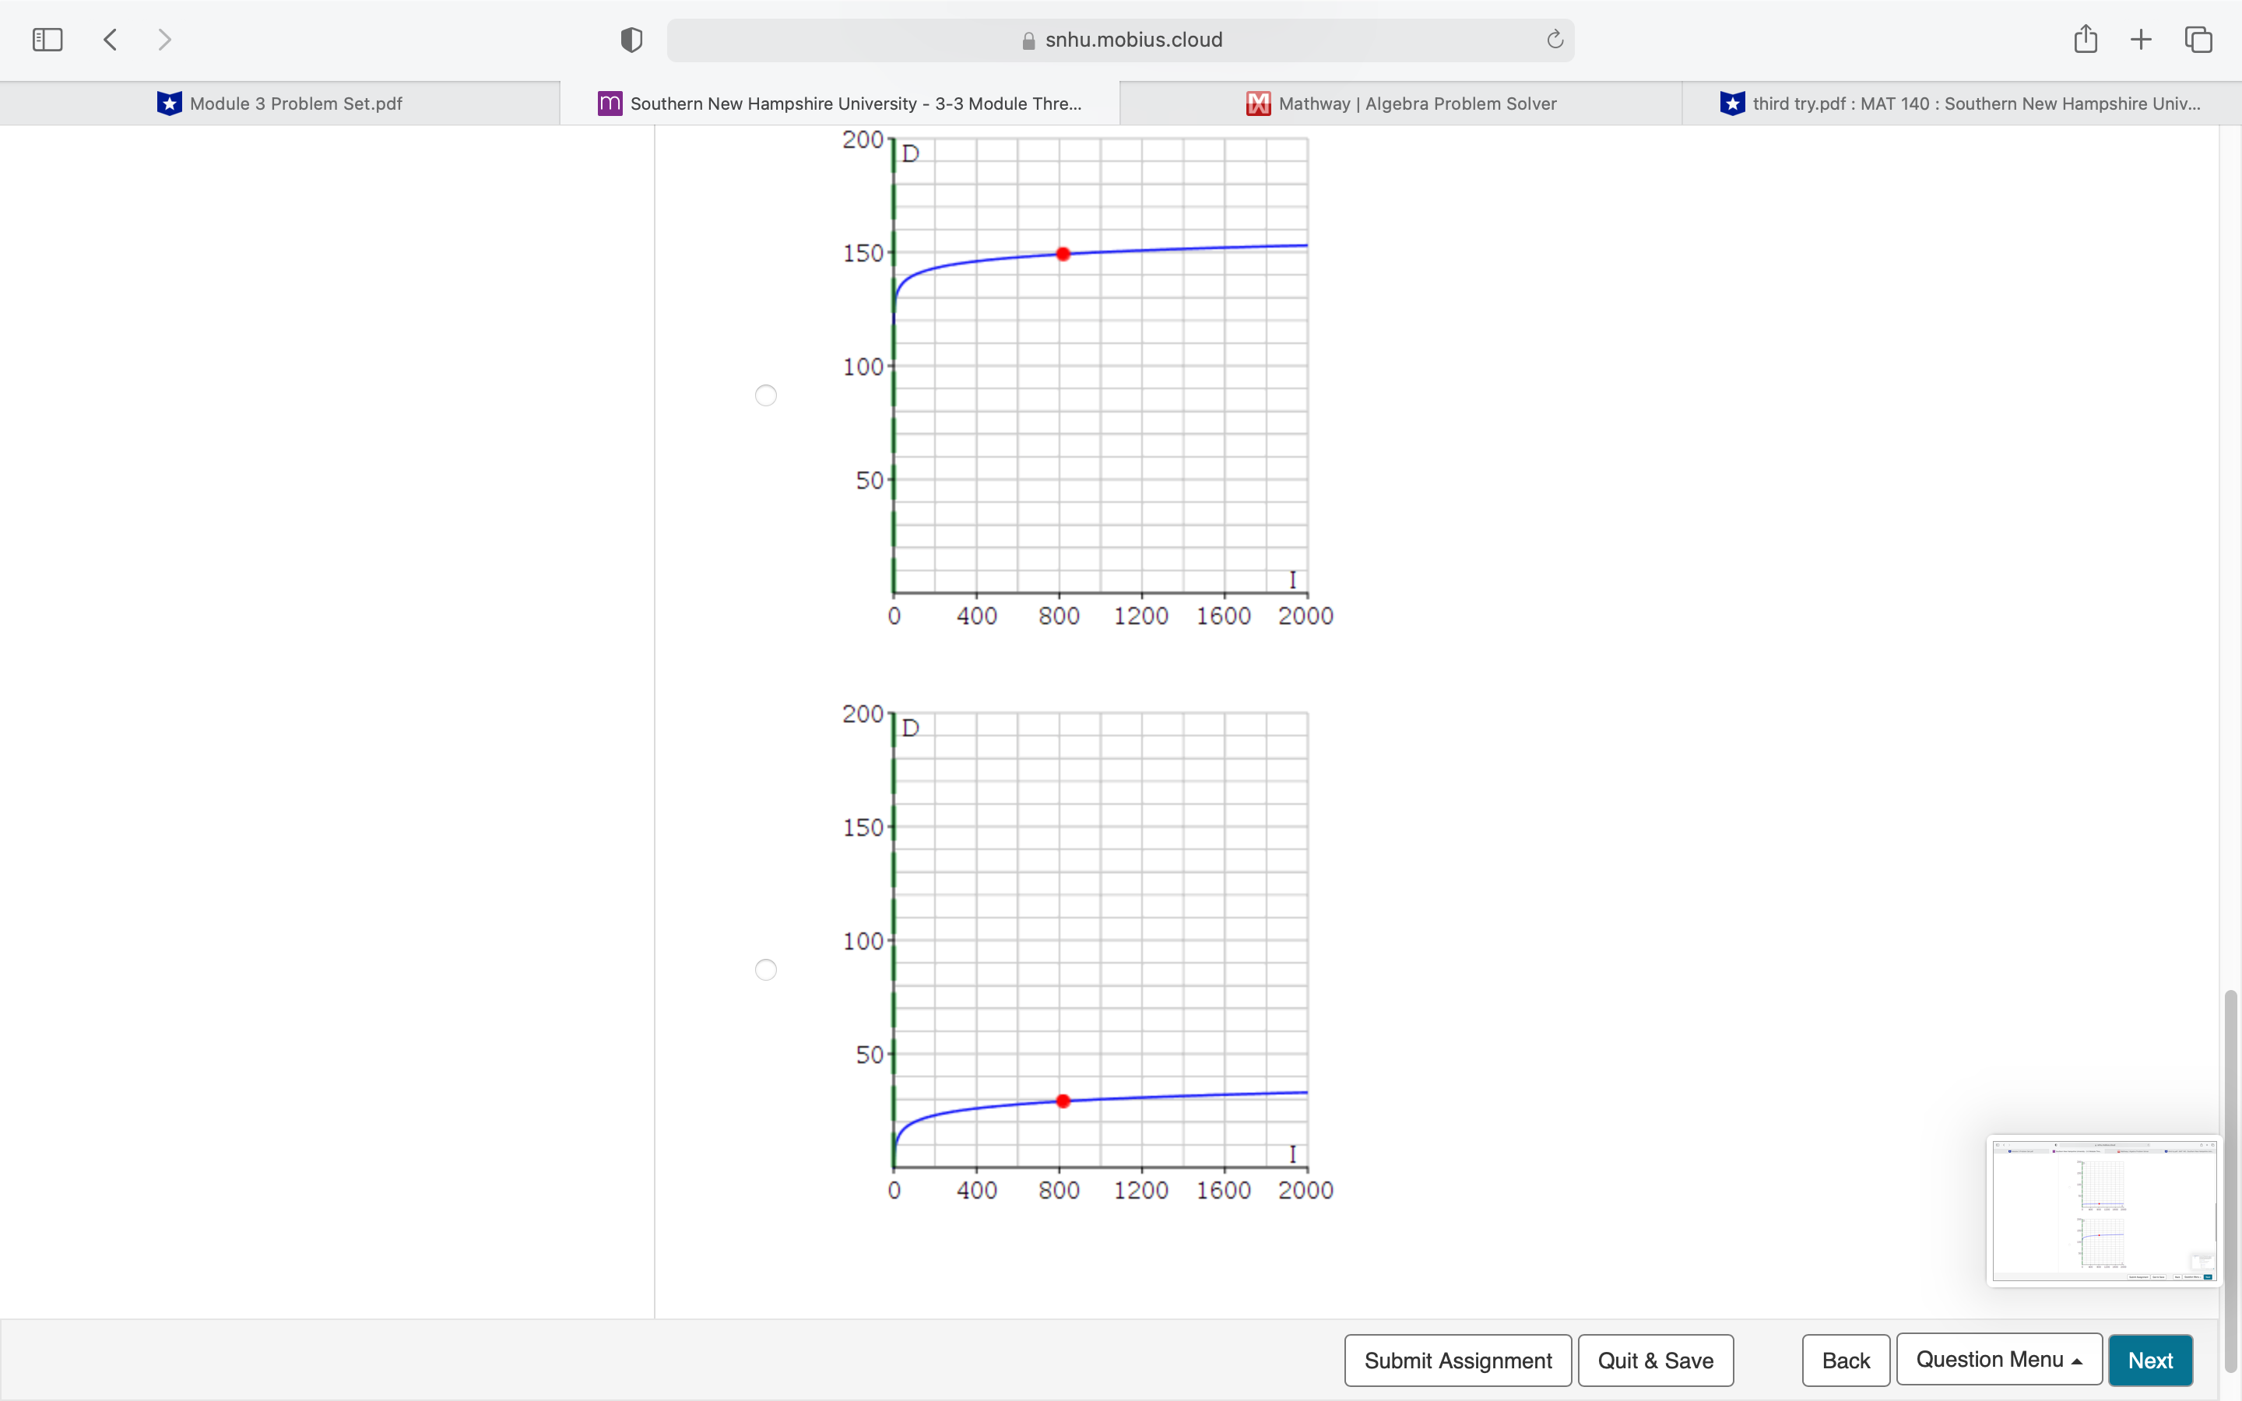Click the back navigation arrow

[109, 39]
